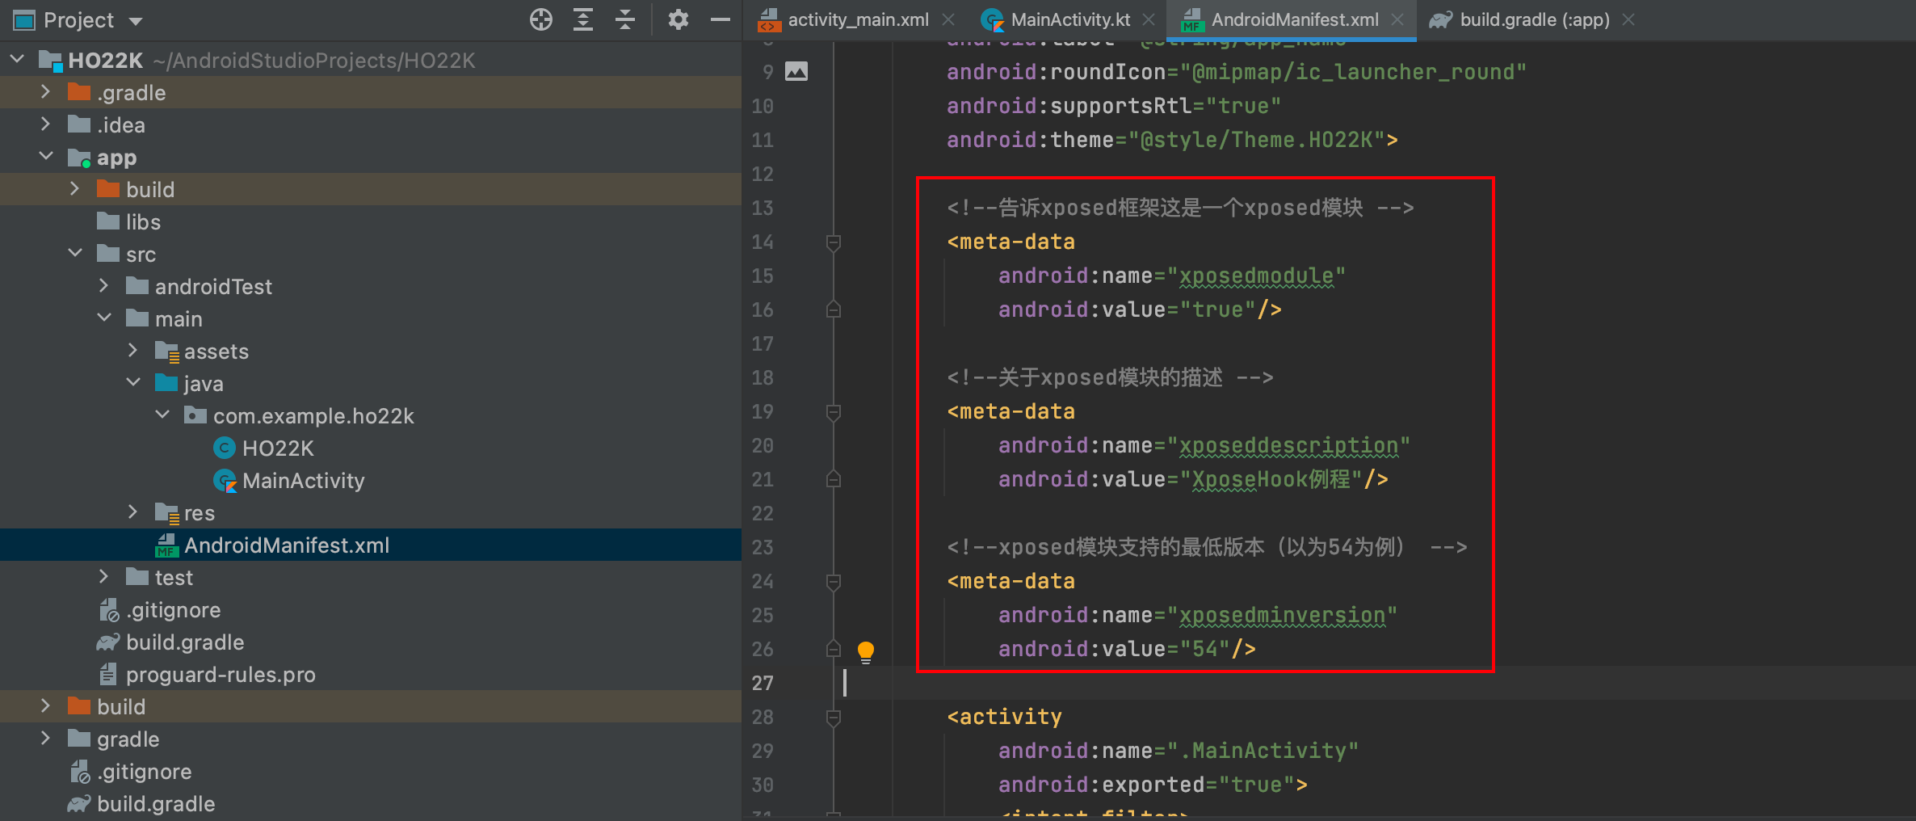Click the @style/Theme.HO22K value
1916x821 pixels.
point(1257,141)
